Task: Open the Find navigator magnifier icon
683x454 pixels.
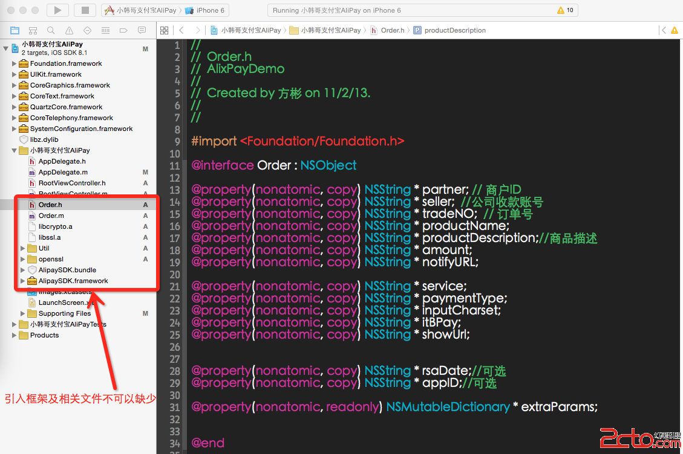Action: click(51, 30)
